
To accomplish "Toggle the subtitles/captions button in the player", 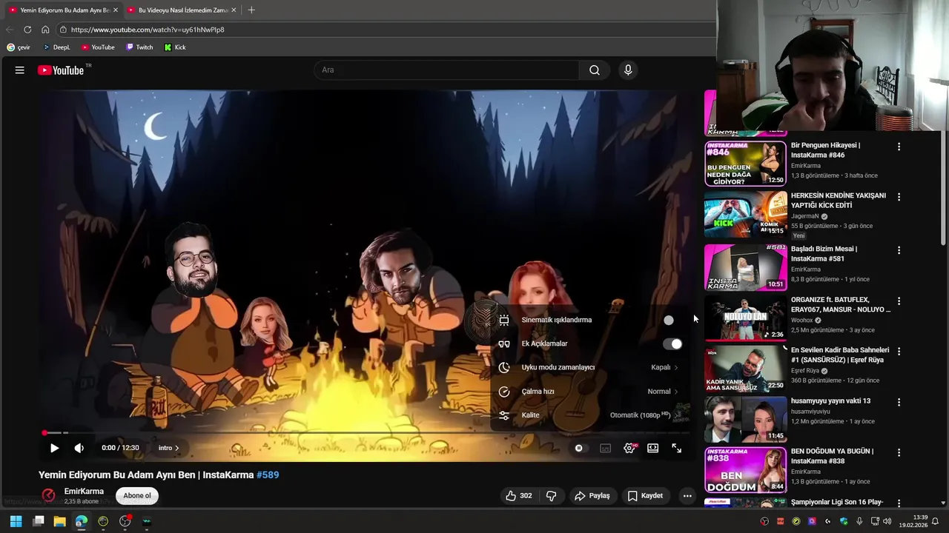I will 606,448.
